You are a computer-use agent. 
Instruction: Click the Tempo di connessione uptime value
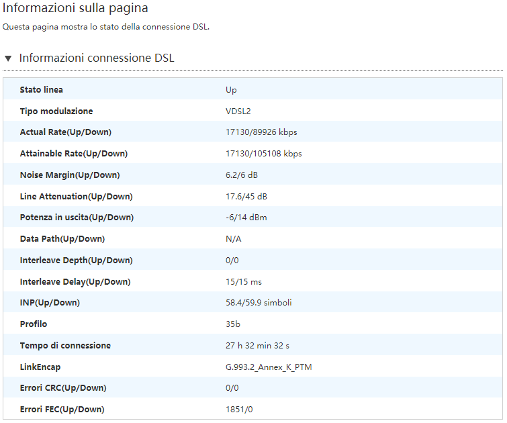pos(257,346)
